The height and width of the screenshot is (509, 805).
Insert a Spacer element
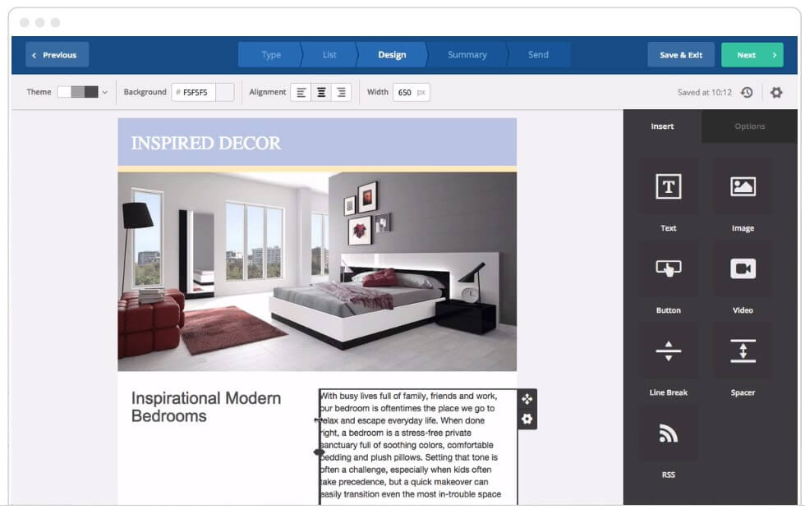[742, 351]
